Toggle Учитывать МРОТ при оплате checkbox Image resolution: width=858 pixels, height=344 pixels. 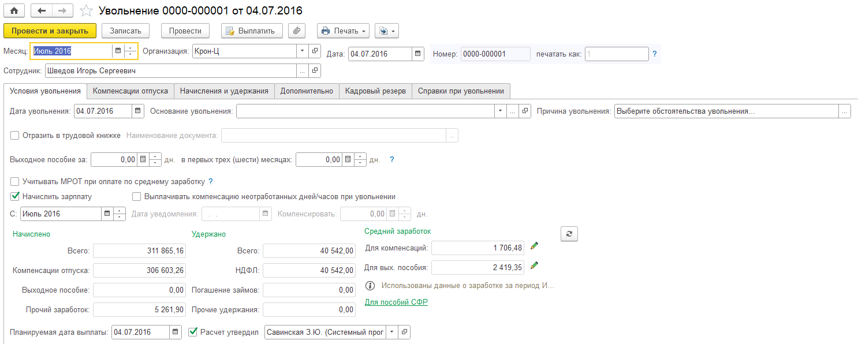(15, 181)
